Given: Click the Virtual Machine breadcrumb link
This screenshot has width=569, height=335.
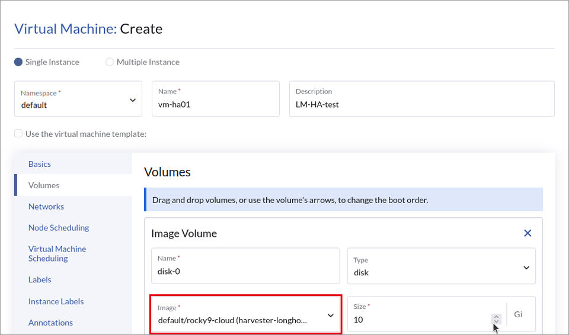Looking at the screenshot, I should coord(65,28).
